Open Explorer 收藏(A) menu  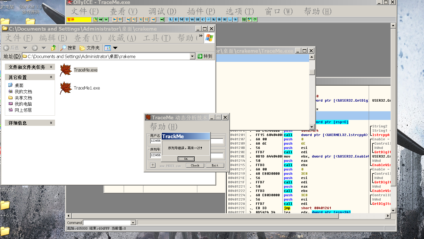[122, 38]
